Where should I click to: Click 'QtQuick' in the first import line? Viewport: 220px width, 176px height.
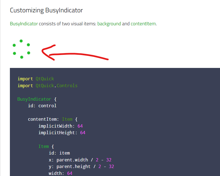[45, 79]
